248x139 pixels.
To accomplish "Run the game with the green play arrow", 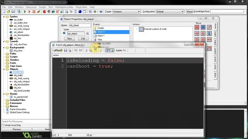I will tap(25, 12).
